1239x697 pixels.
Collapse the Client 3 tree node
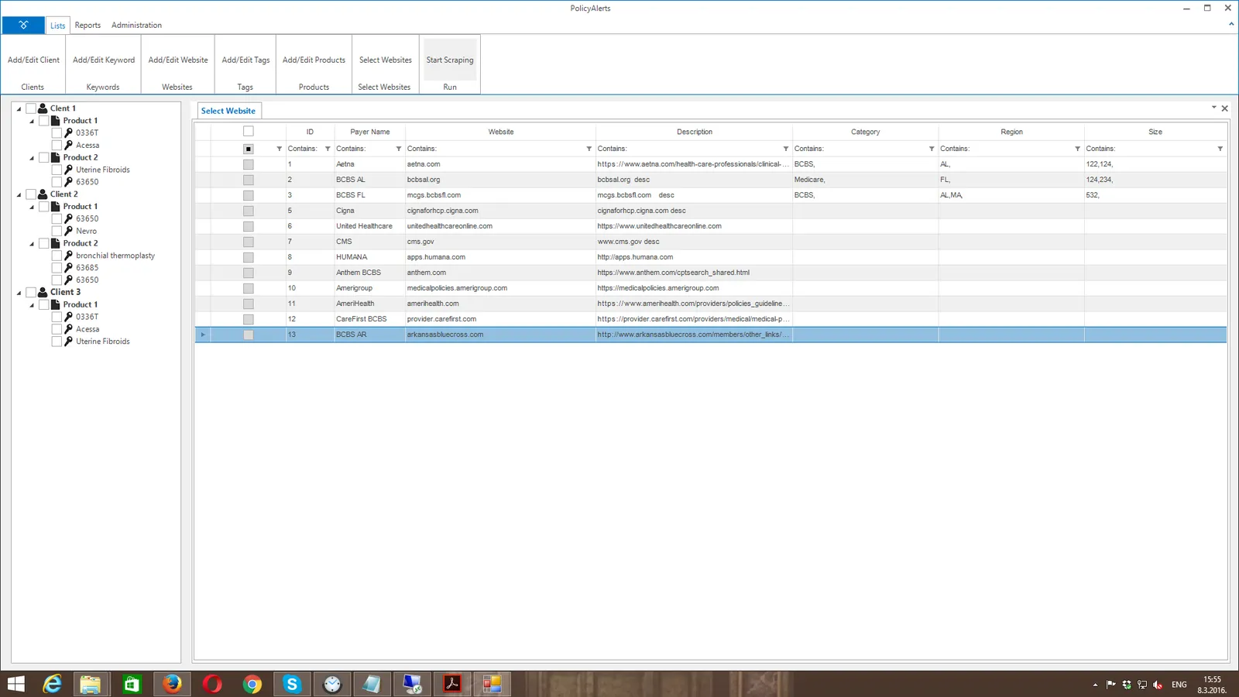[x=19, y=293]
